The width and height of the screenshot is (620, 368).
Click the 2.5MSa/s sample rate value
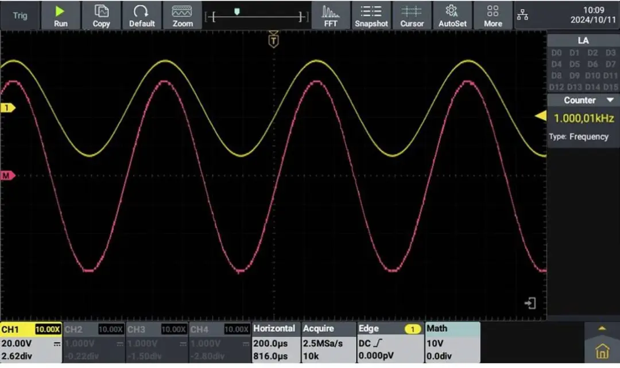click(x=323, y=343)
